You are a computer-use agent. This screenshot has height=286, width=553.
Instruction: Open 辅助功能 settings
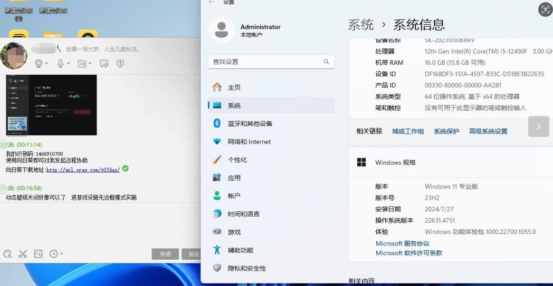271,250
